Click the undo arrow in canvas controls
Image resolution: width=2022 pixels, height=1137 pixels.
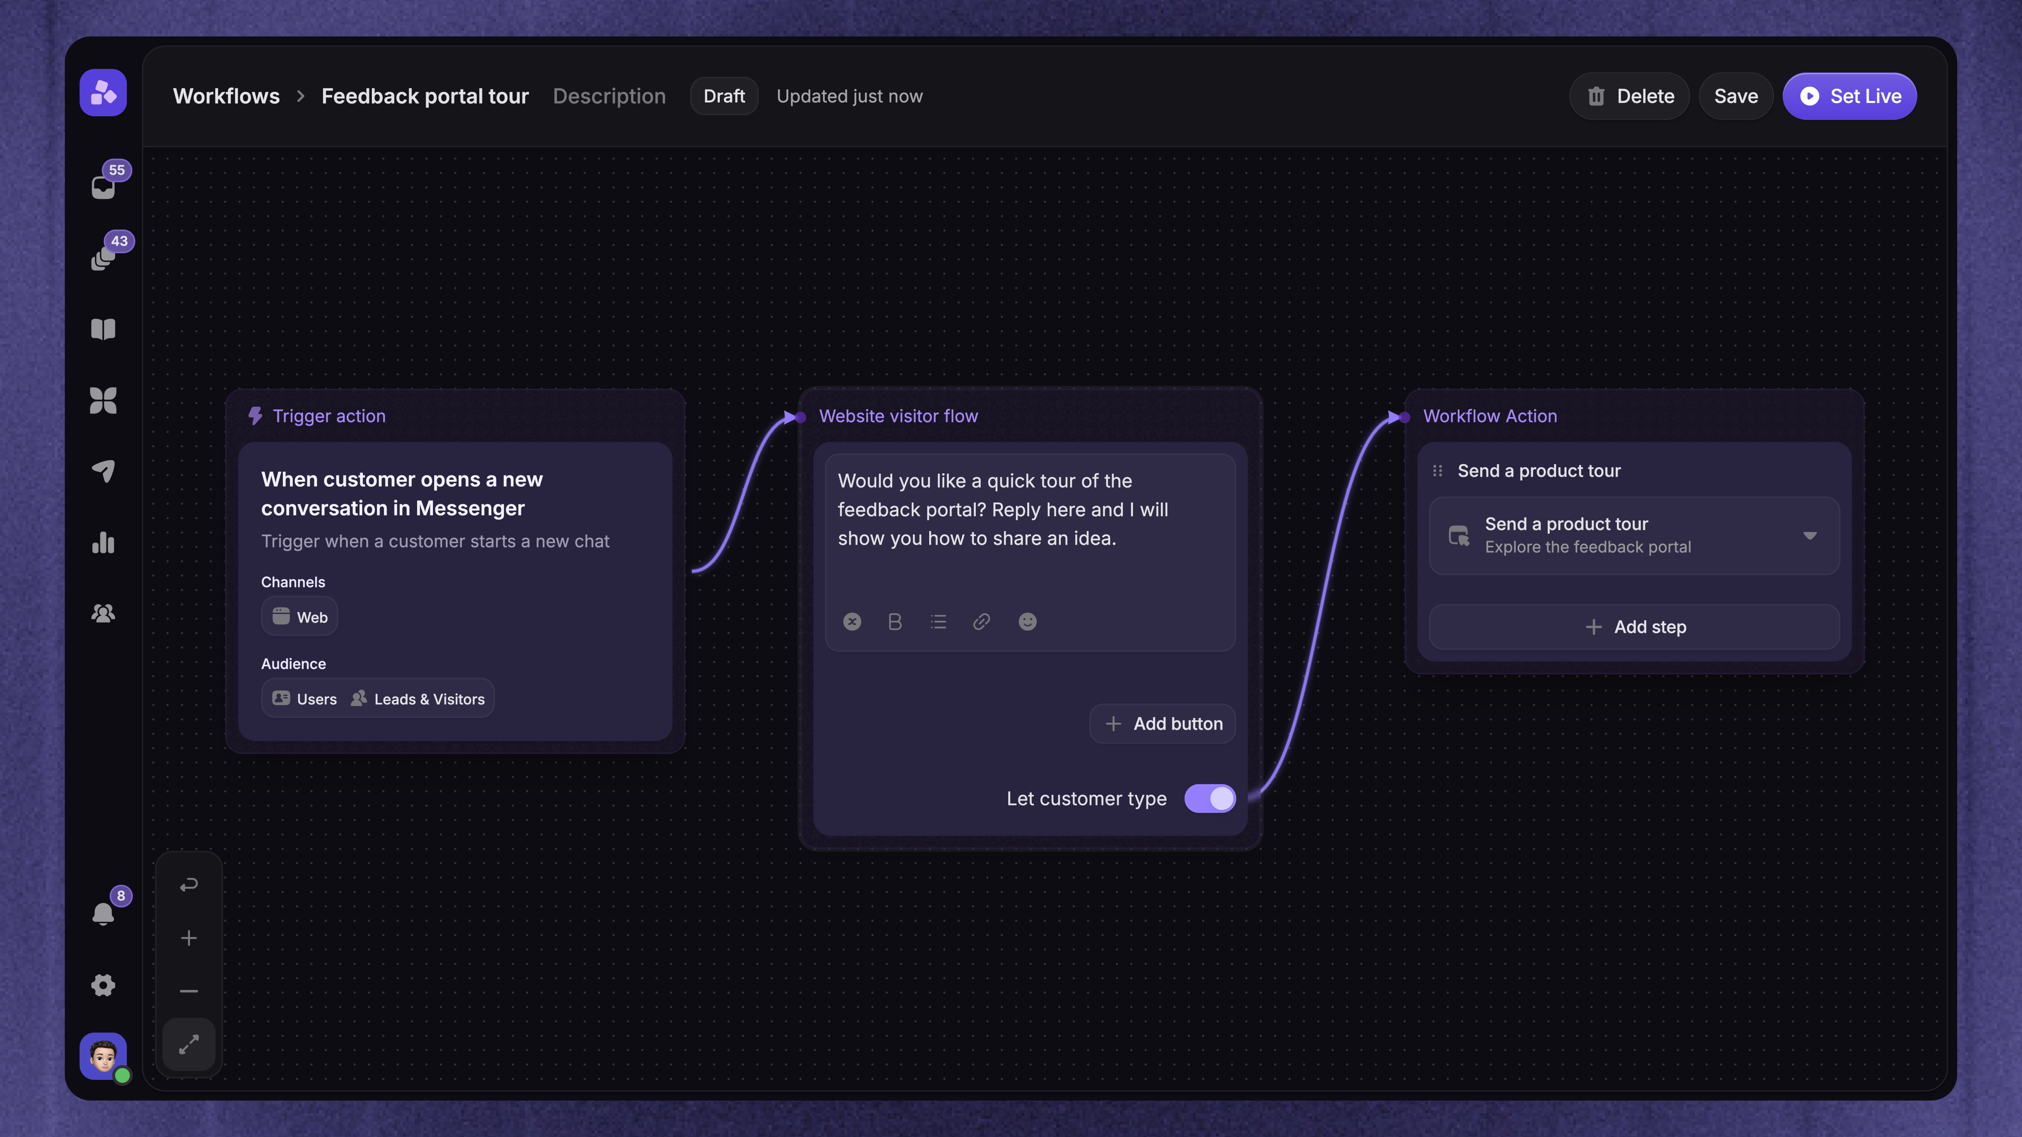(188, 885)
